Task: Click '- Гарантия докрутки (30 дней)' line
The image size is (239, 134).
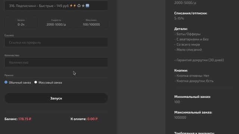Action: pos(199,60)
